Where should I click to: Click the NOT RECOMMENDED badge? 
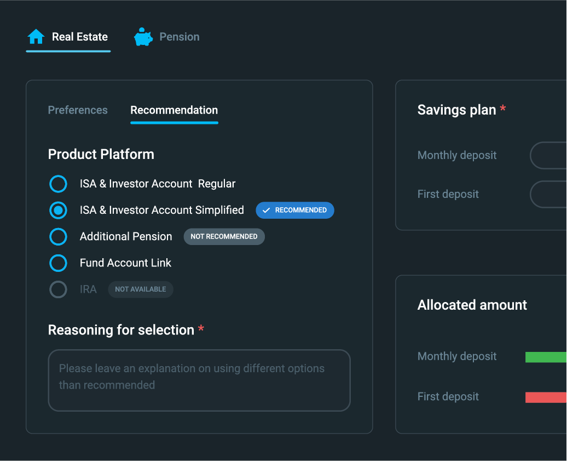pos(224,236)
